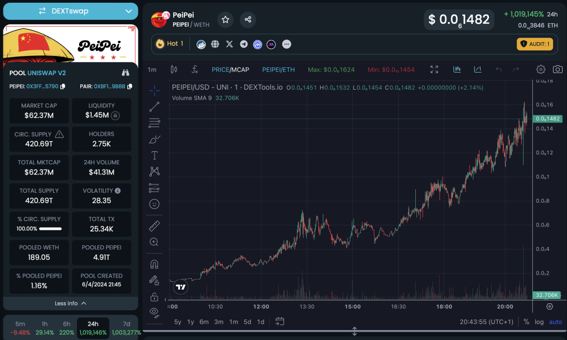Toggle the bar chart overlay icon
The height and width of the screenshot is (340, 567).
click(x=478, y=69)
